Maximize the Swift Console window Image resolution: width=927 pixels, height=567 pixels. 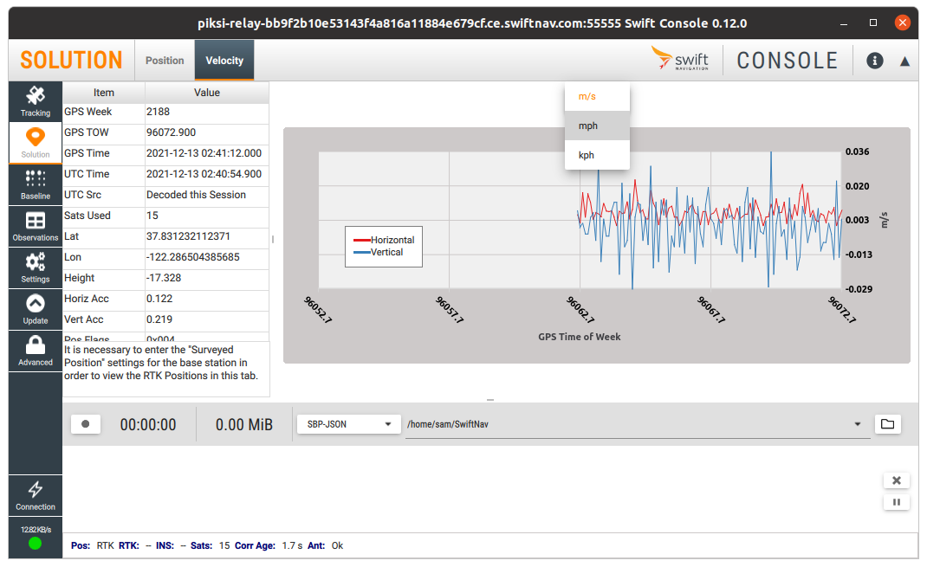point(873,23)
